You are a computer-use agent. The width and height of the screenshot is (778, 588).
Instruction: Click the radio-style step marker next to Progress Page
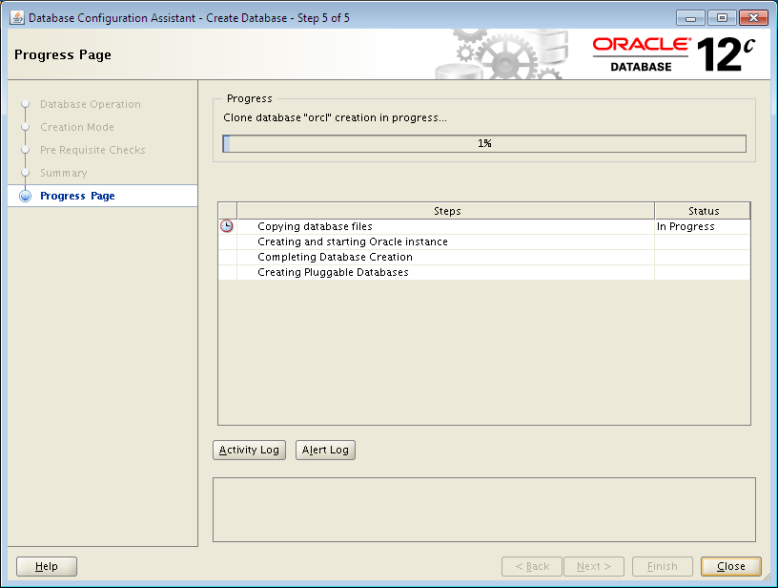25,196
